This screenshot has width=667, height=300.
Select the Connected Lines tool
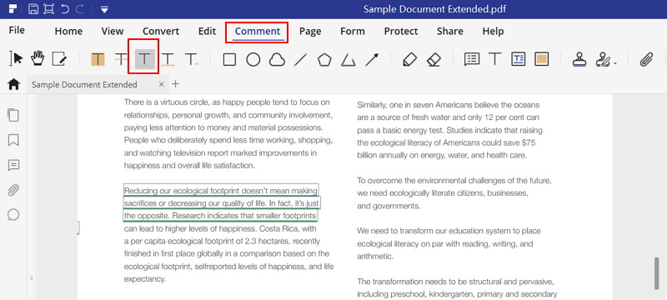coord(348,60)
